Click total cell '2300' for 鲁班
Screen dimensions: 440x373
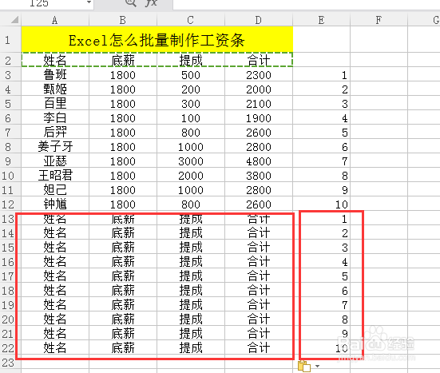pyautogui.click(x=259, y=74)
